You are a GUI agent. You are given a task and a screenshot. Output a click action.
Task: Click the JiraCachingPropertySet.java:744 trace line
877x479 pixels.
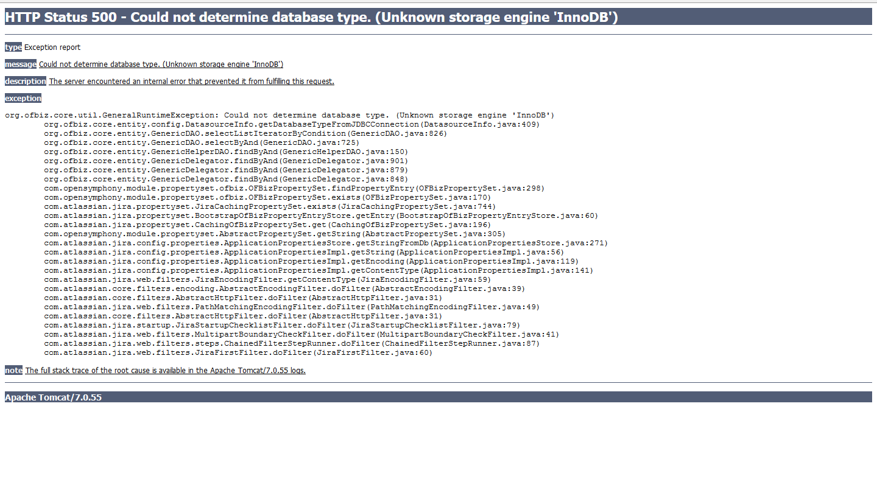[270, 206]
